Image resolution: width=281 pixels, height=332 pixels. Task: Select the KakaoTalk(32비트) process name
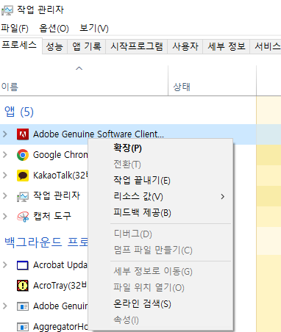(x=60, y=176)
